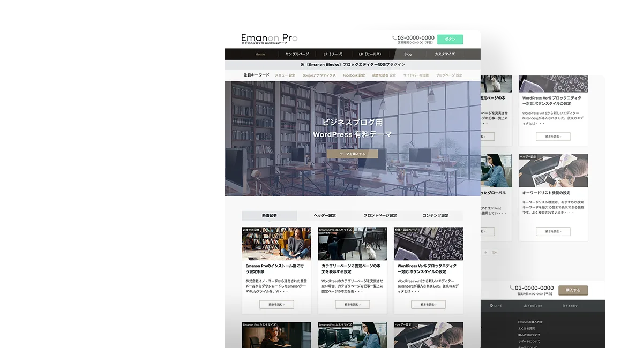Open Emanonの導入方法 footer link
The image size is (643, 348).
[530, 322]
